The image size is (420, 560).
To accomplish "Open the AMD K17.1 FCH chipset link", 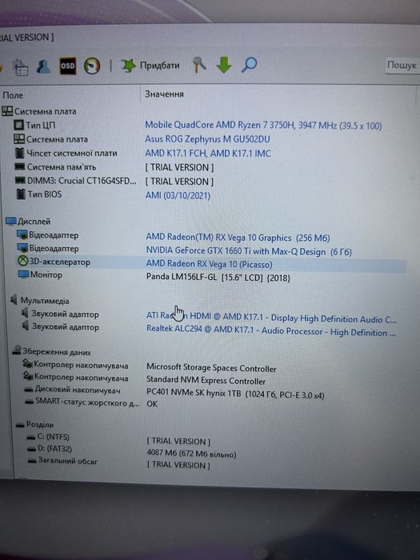I will (x=208, y=154).
